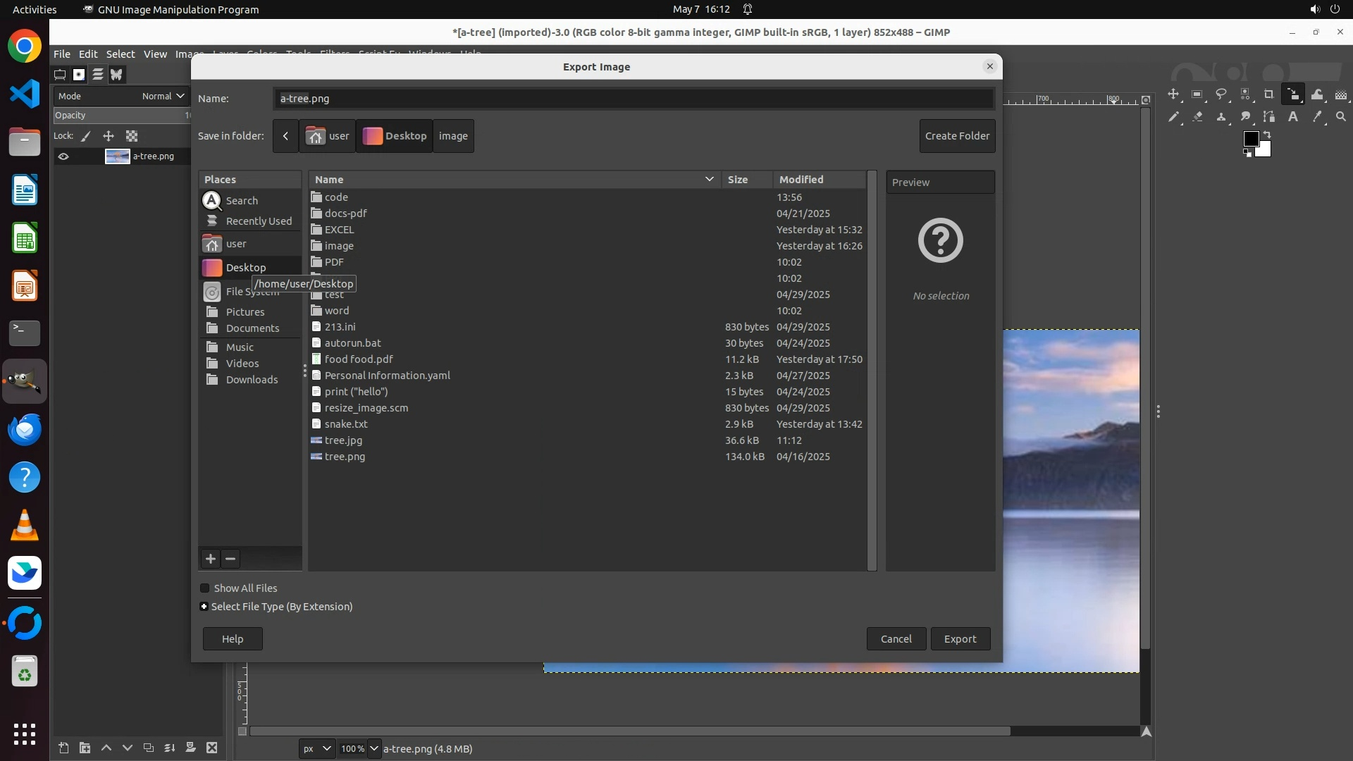
Task: Select the Color Picker eyedropper tool
Action: 1317,117
